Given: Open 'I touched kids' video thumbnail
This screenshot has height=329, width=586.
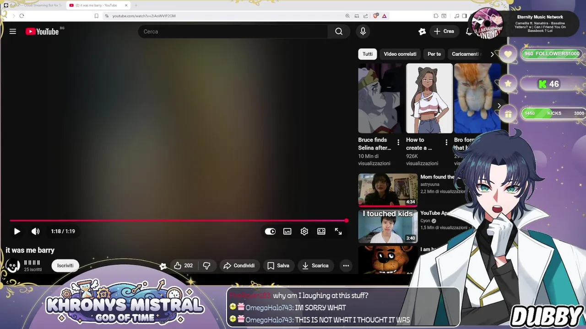Looking at the screenshot, I should tap(388, 226).
